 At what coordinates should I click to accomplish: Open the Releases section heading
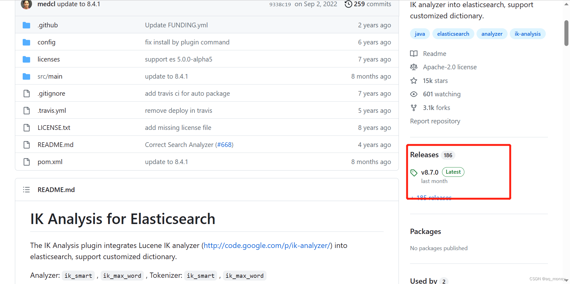[424, 155]
